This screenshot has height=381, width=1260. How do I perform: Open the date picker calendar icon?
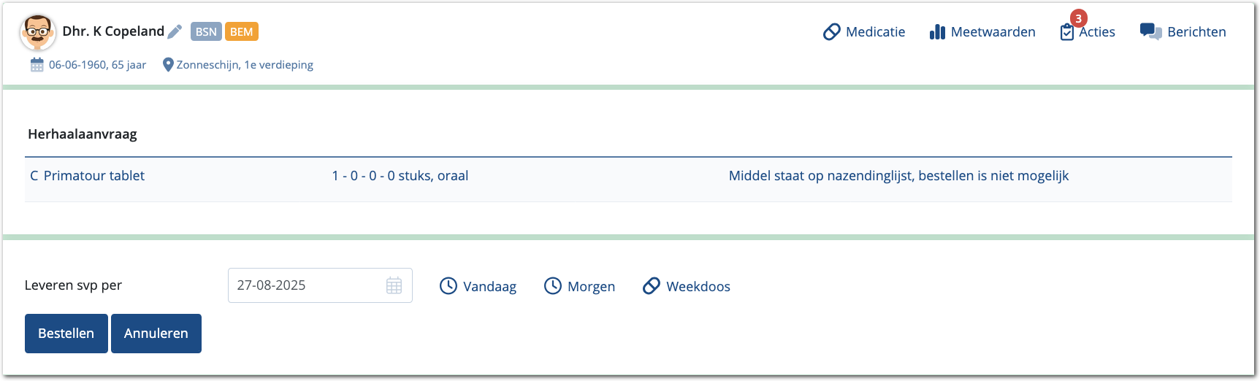[x=394, y=285]
